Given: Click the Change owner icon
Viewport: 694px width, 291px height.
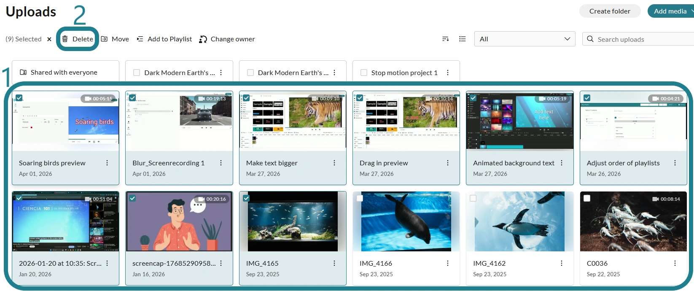Looking at the screenshot, I should point(203,39).
